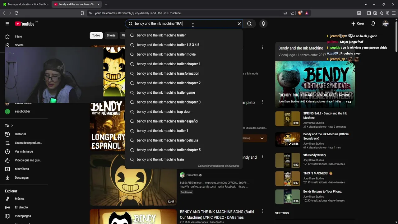Choose suggestion trailer chapter 3
Image resolution: width=398 pixels, height=224 pixels.
click(184, 102)
